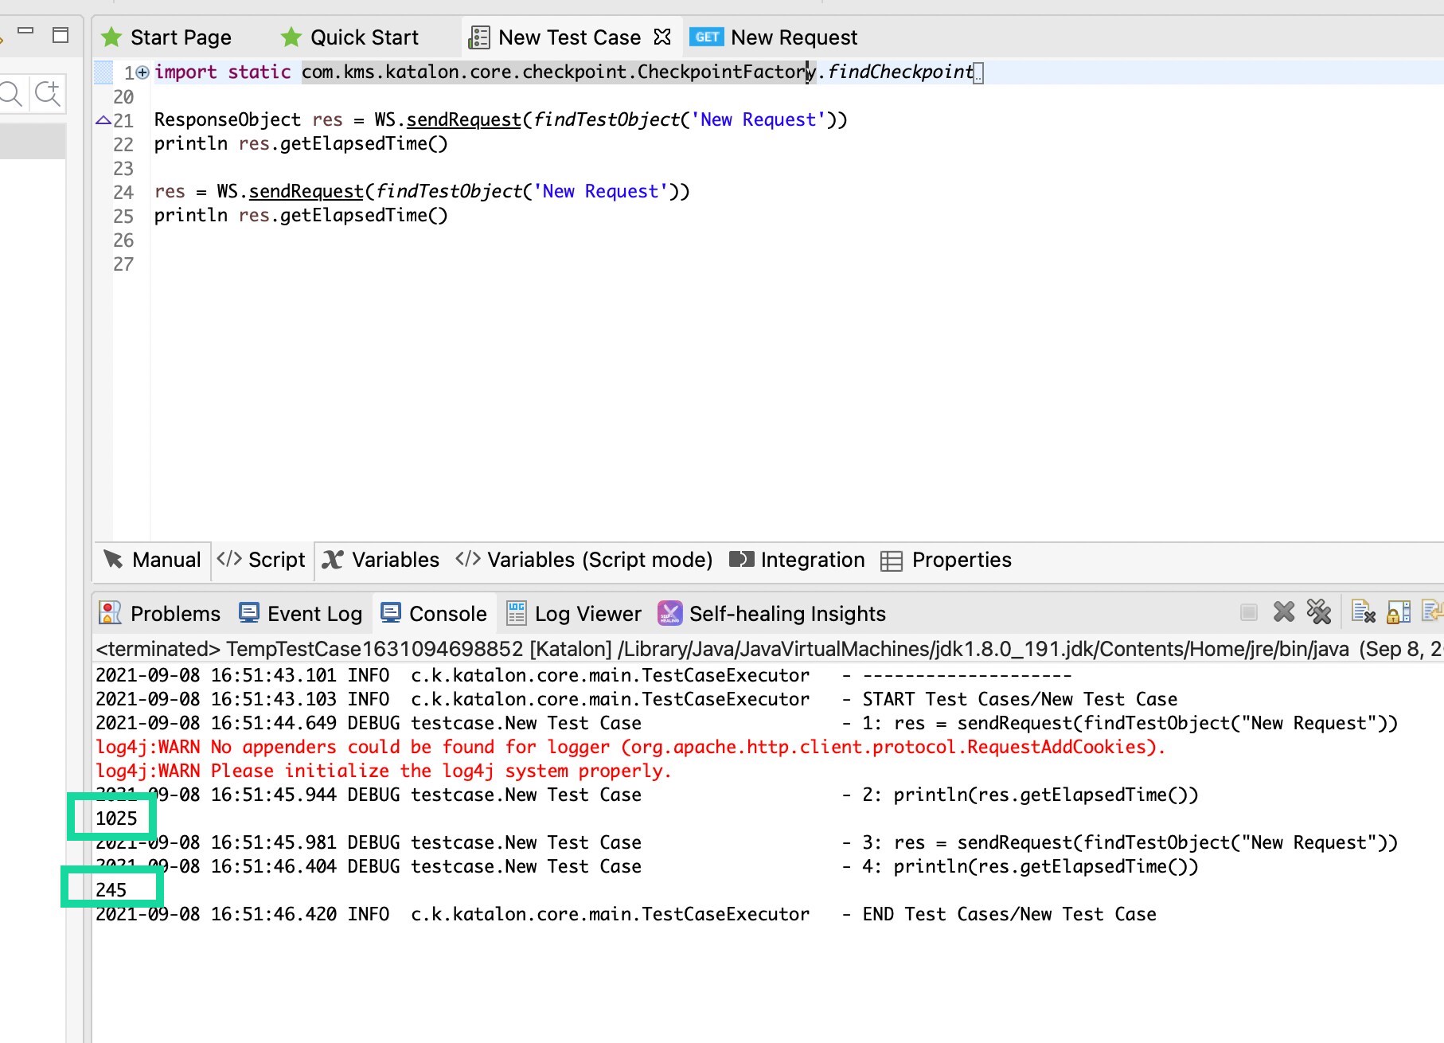Open the Self-healing Insights tab
This screenshot has width=1444, height=1043.
(x=772, y=614)
